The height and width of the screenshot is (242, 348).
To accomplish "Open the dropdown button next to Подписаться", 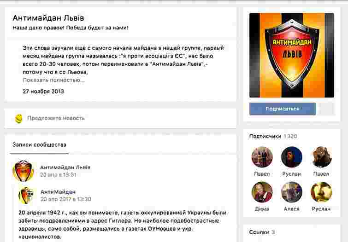I will tap(326, 109).
